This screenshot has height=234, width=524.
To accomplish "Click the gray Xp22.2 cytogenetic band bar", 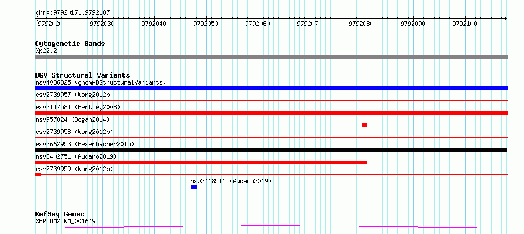I will coord(271,57).
